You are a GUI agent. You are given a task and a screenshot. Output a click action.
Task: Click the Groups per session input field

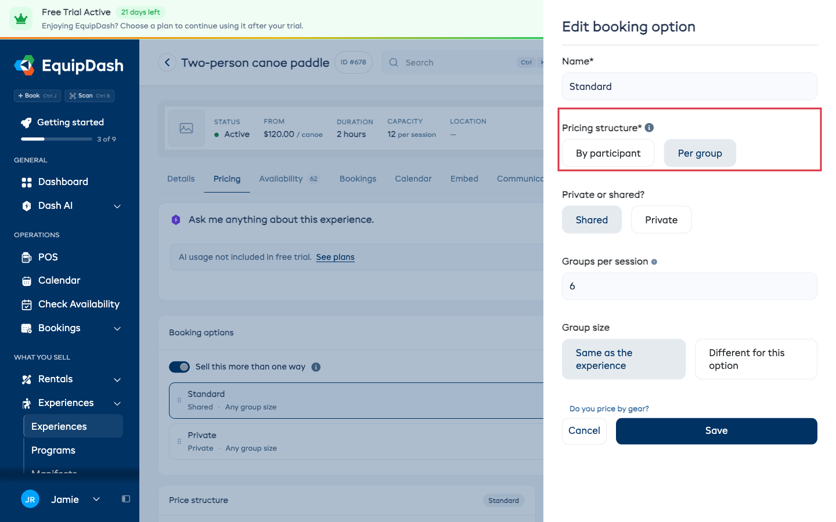pyautogui.click(x=690, y=286)
